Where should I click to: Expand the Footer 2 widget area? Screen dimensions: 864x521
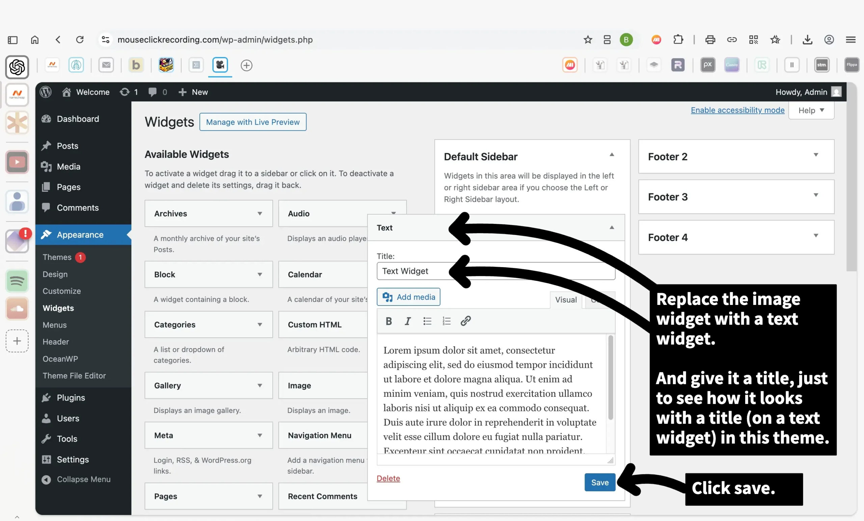816,155
